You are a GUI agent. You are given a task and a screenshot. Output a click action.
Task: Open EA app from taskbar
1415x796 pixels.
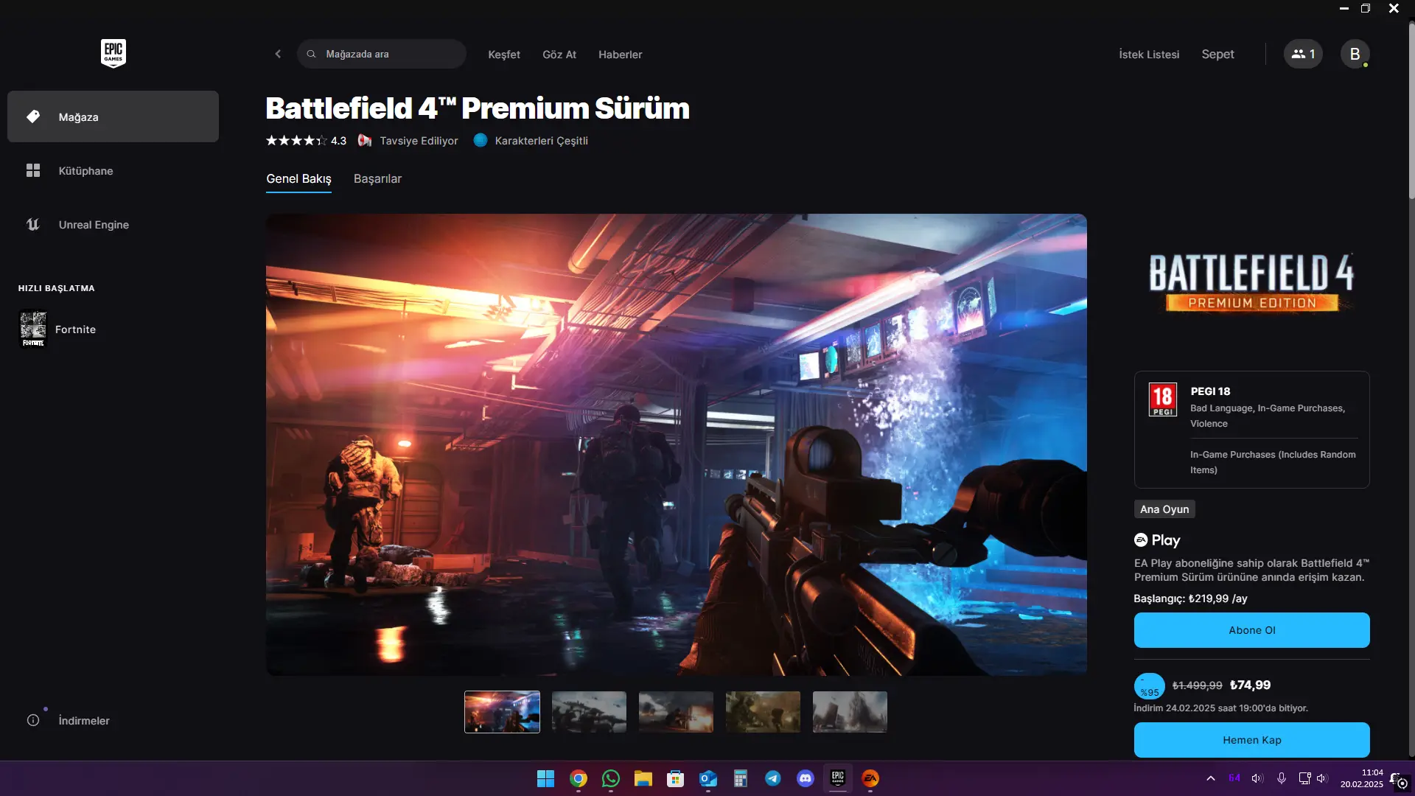point(870,778)
